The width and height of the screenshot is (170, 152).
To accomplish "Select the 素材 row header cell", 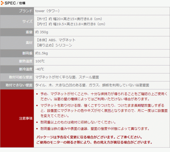I will tap(17, 43).
